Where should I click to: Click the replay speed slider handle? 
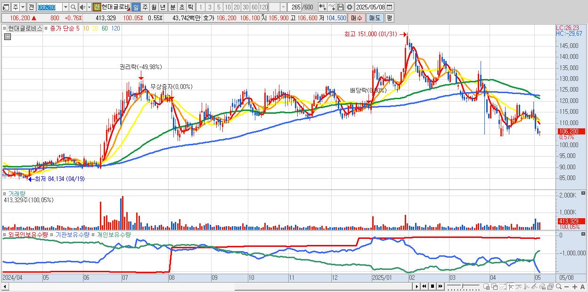tap(462, 286)
